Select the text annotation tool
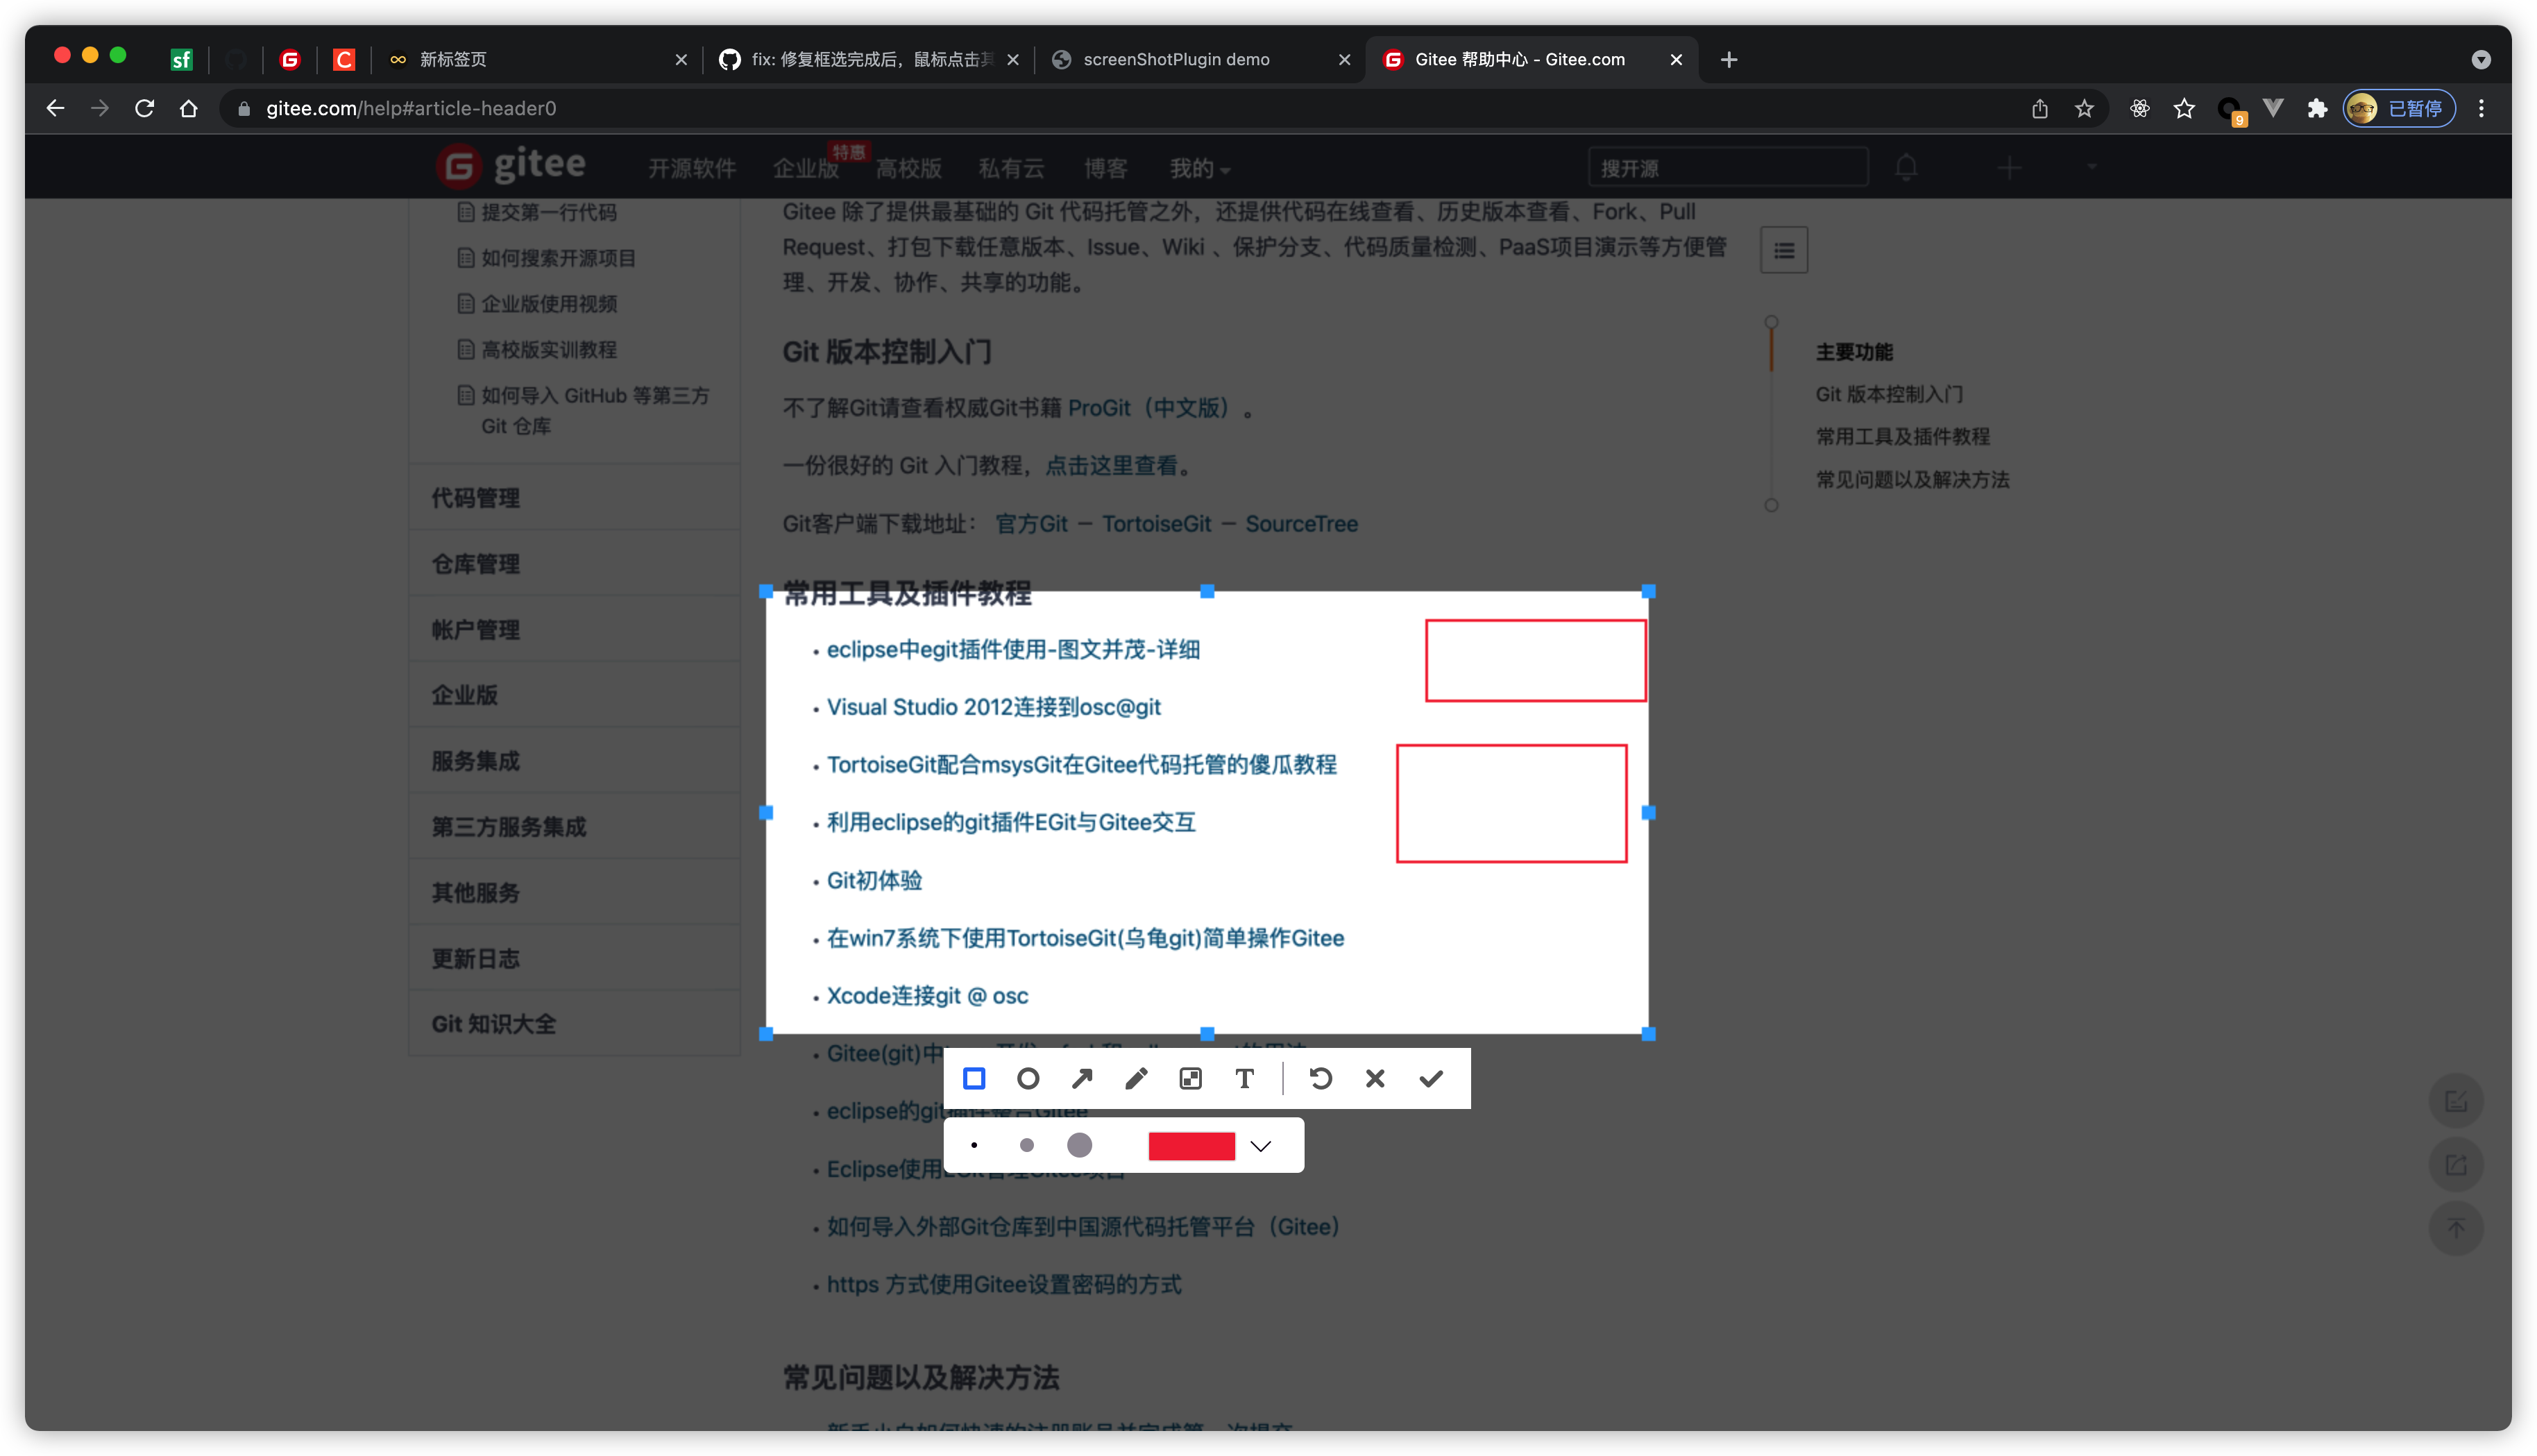Screen dimensions: 2537x1456 (1244, 1078)
